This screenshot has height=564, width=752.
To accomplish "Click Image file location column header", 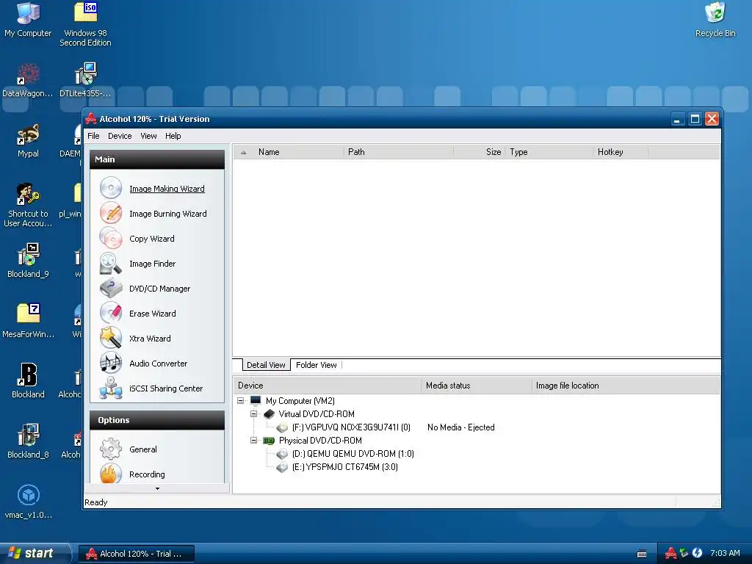I will coord(625,386).
